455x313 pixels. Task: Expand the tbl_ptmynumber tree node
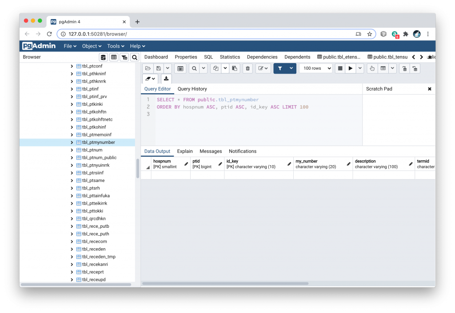[72, 143]
